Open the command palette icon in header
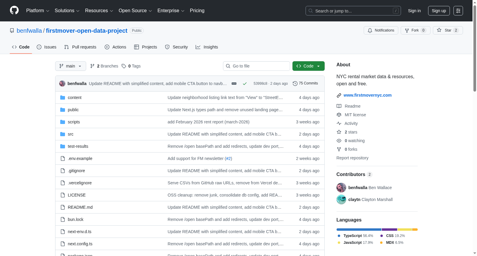 (458, 11)
